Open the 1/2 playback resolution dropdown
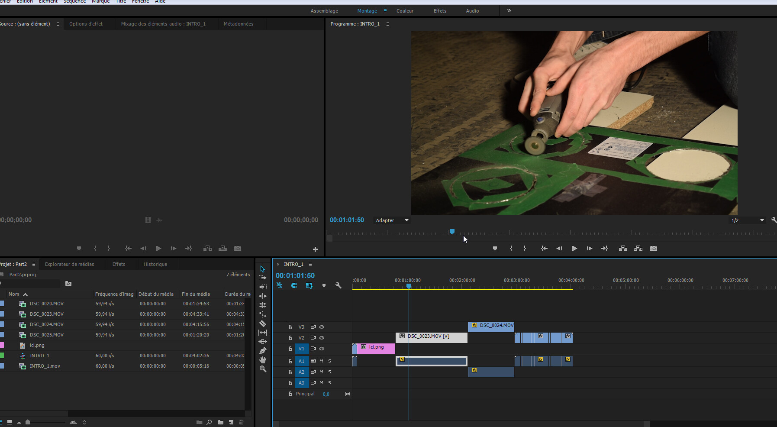 point(748,220)
